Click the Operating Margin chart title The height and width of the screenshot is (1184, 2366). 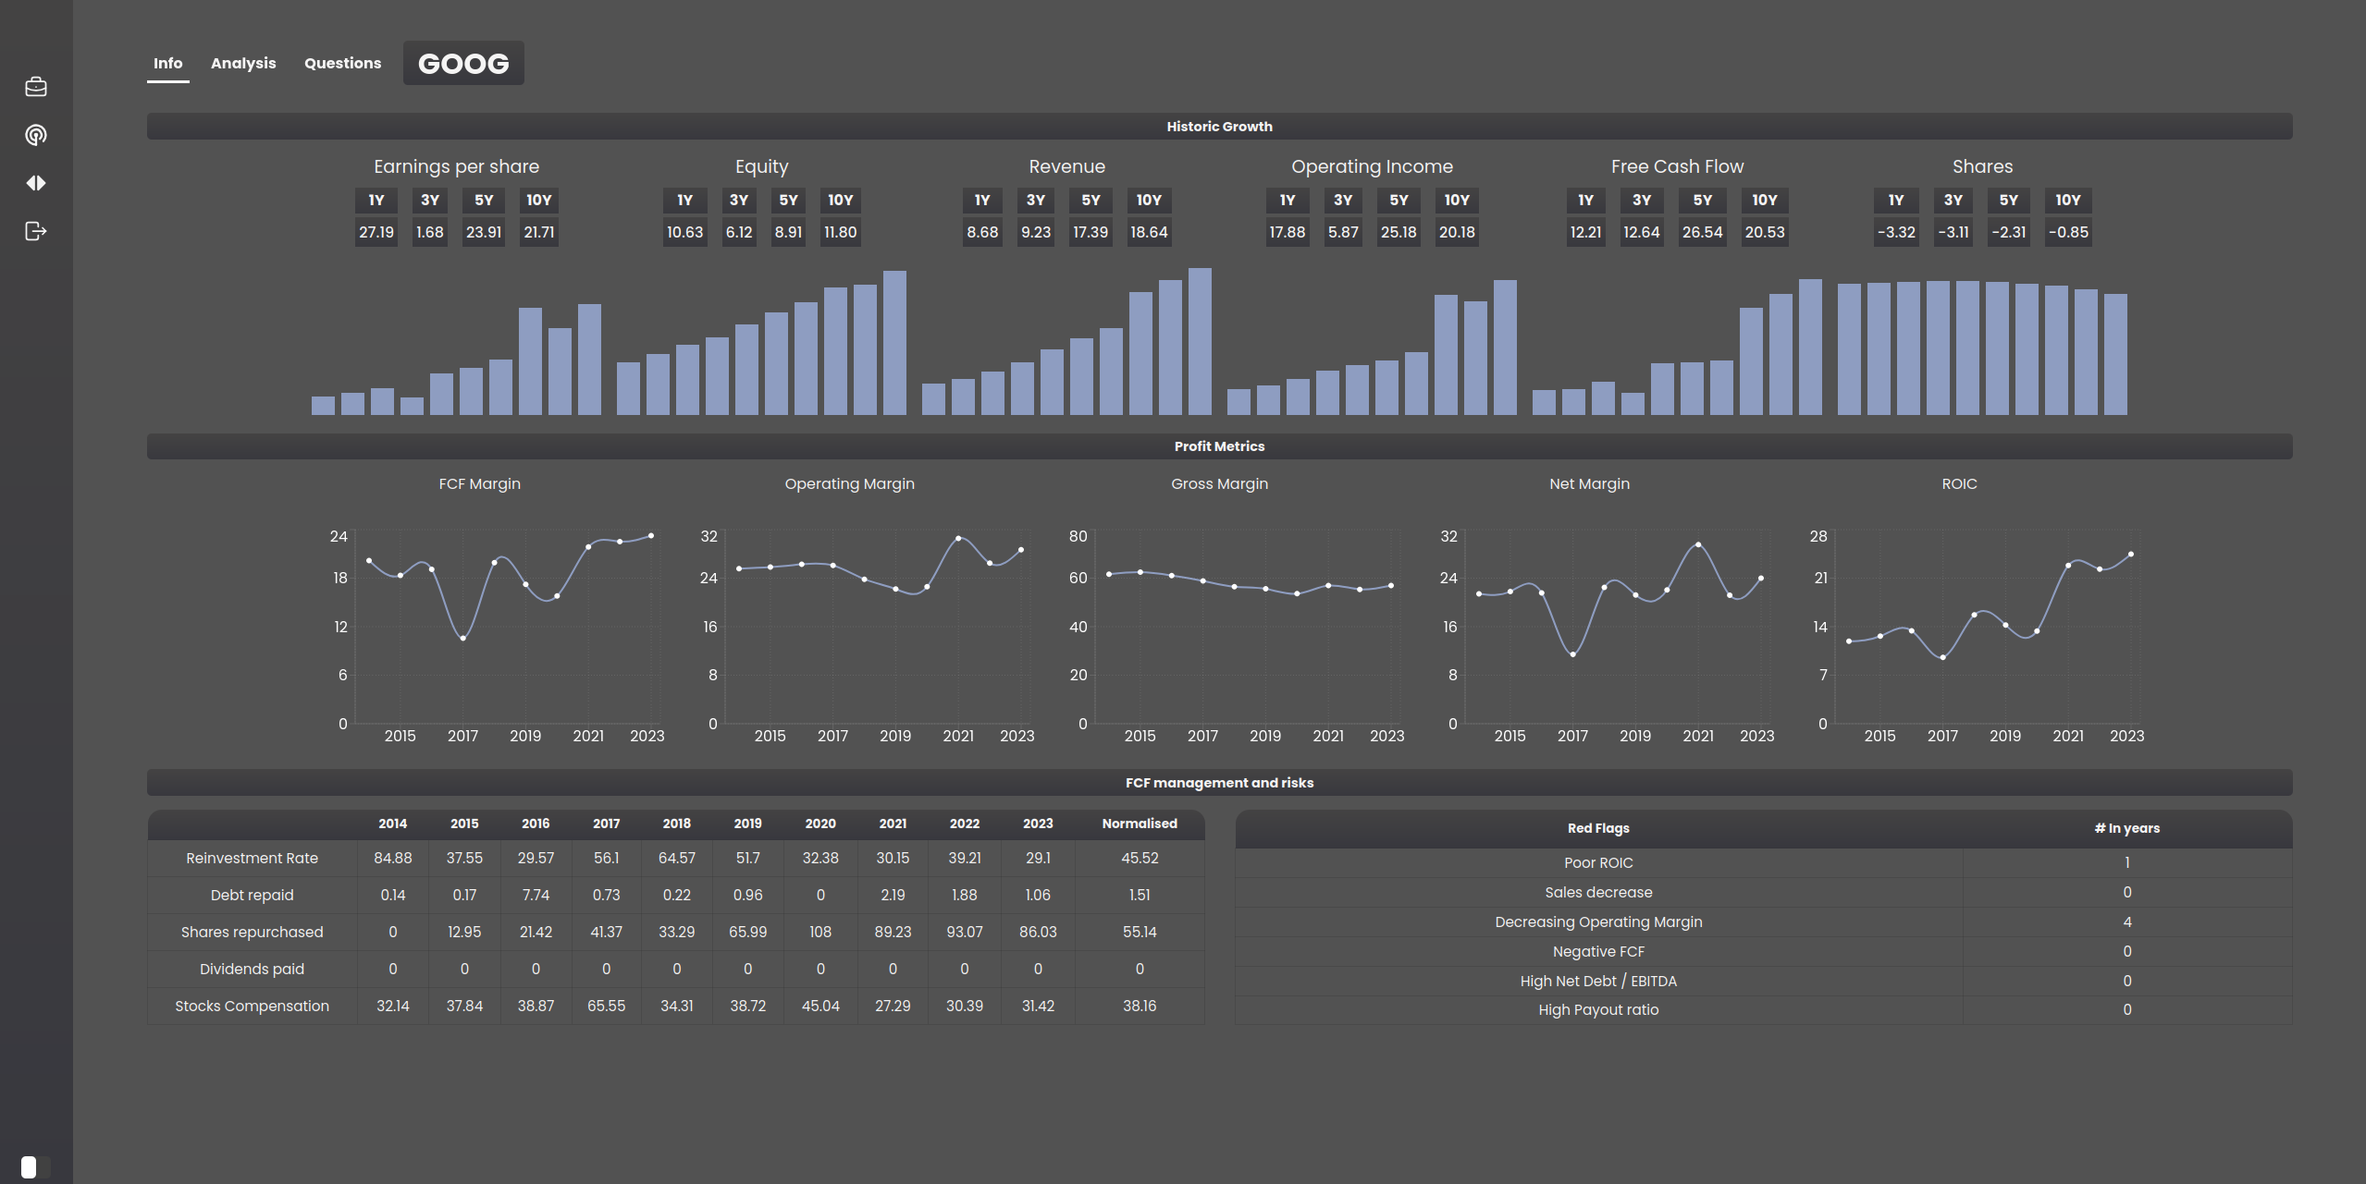(849, 483)
